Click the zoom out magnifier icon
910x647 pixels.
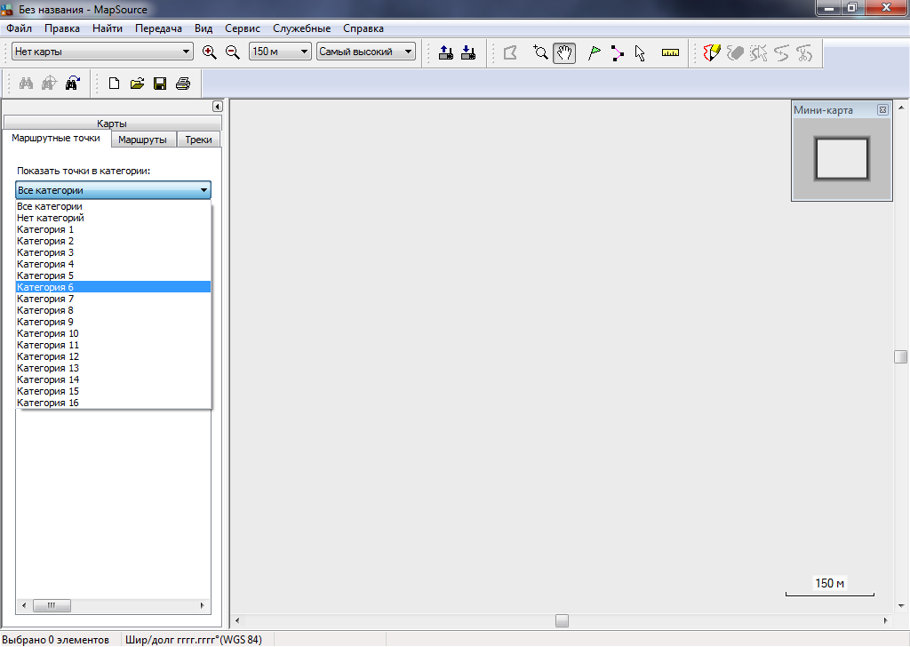click(233, 52)
